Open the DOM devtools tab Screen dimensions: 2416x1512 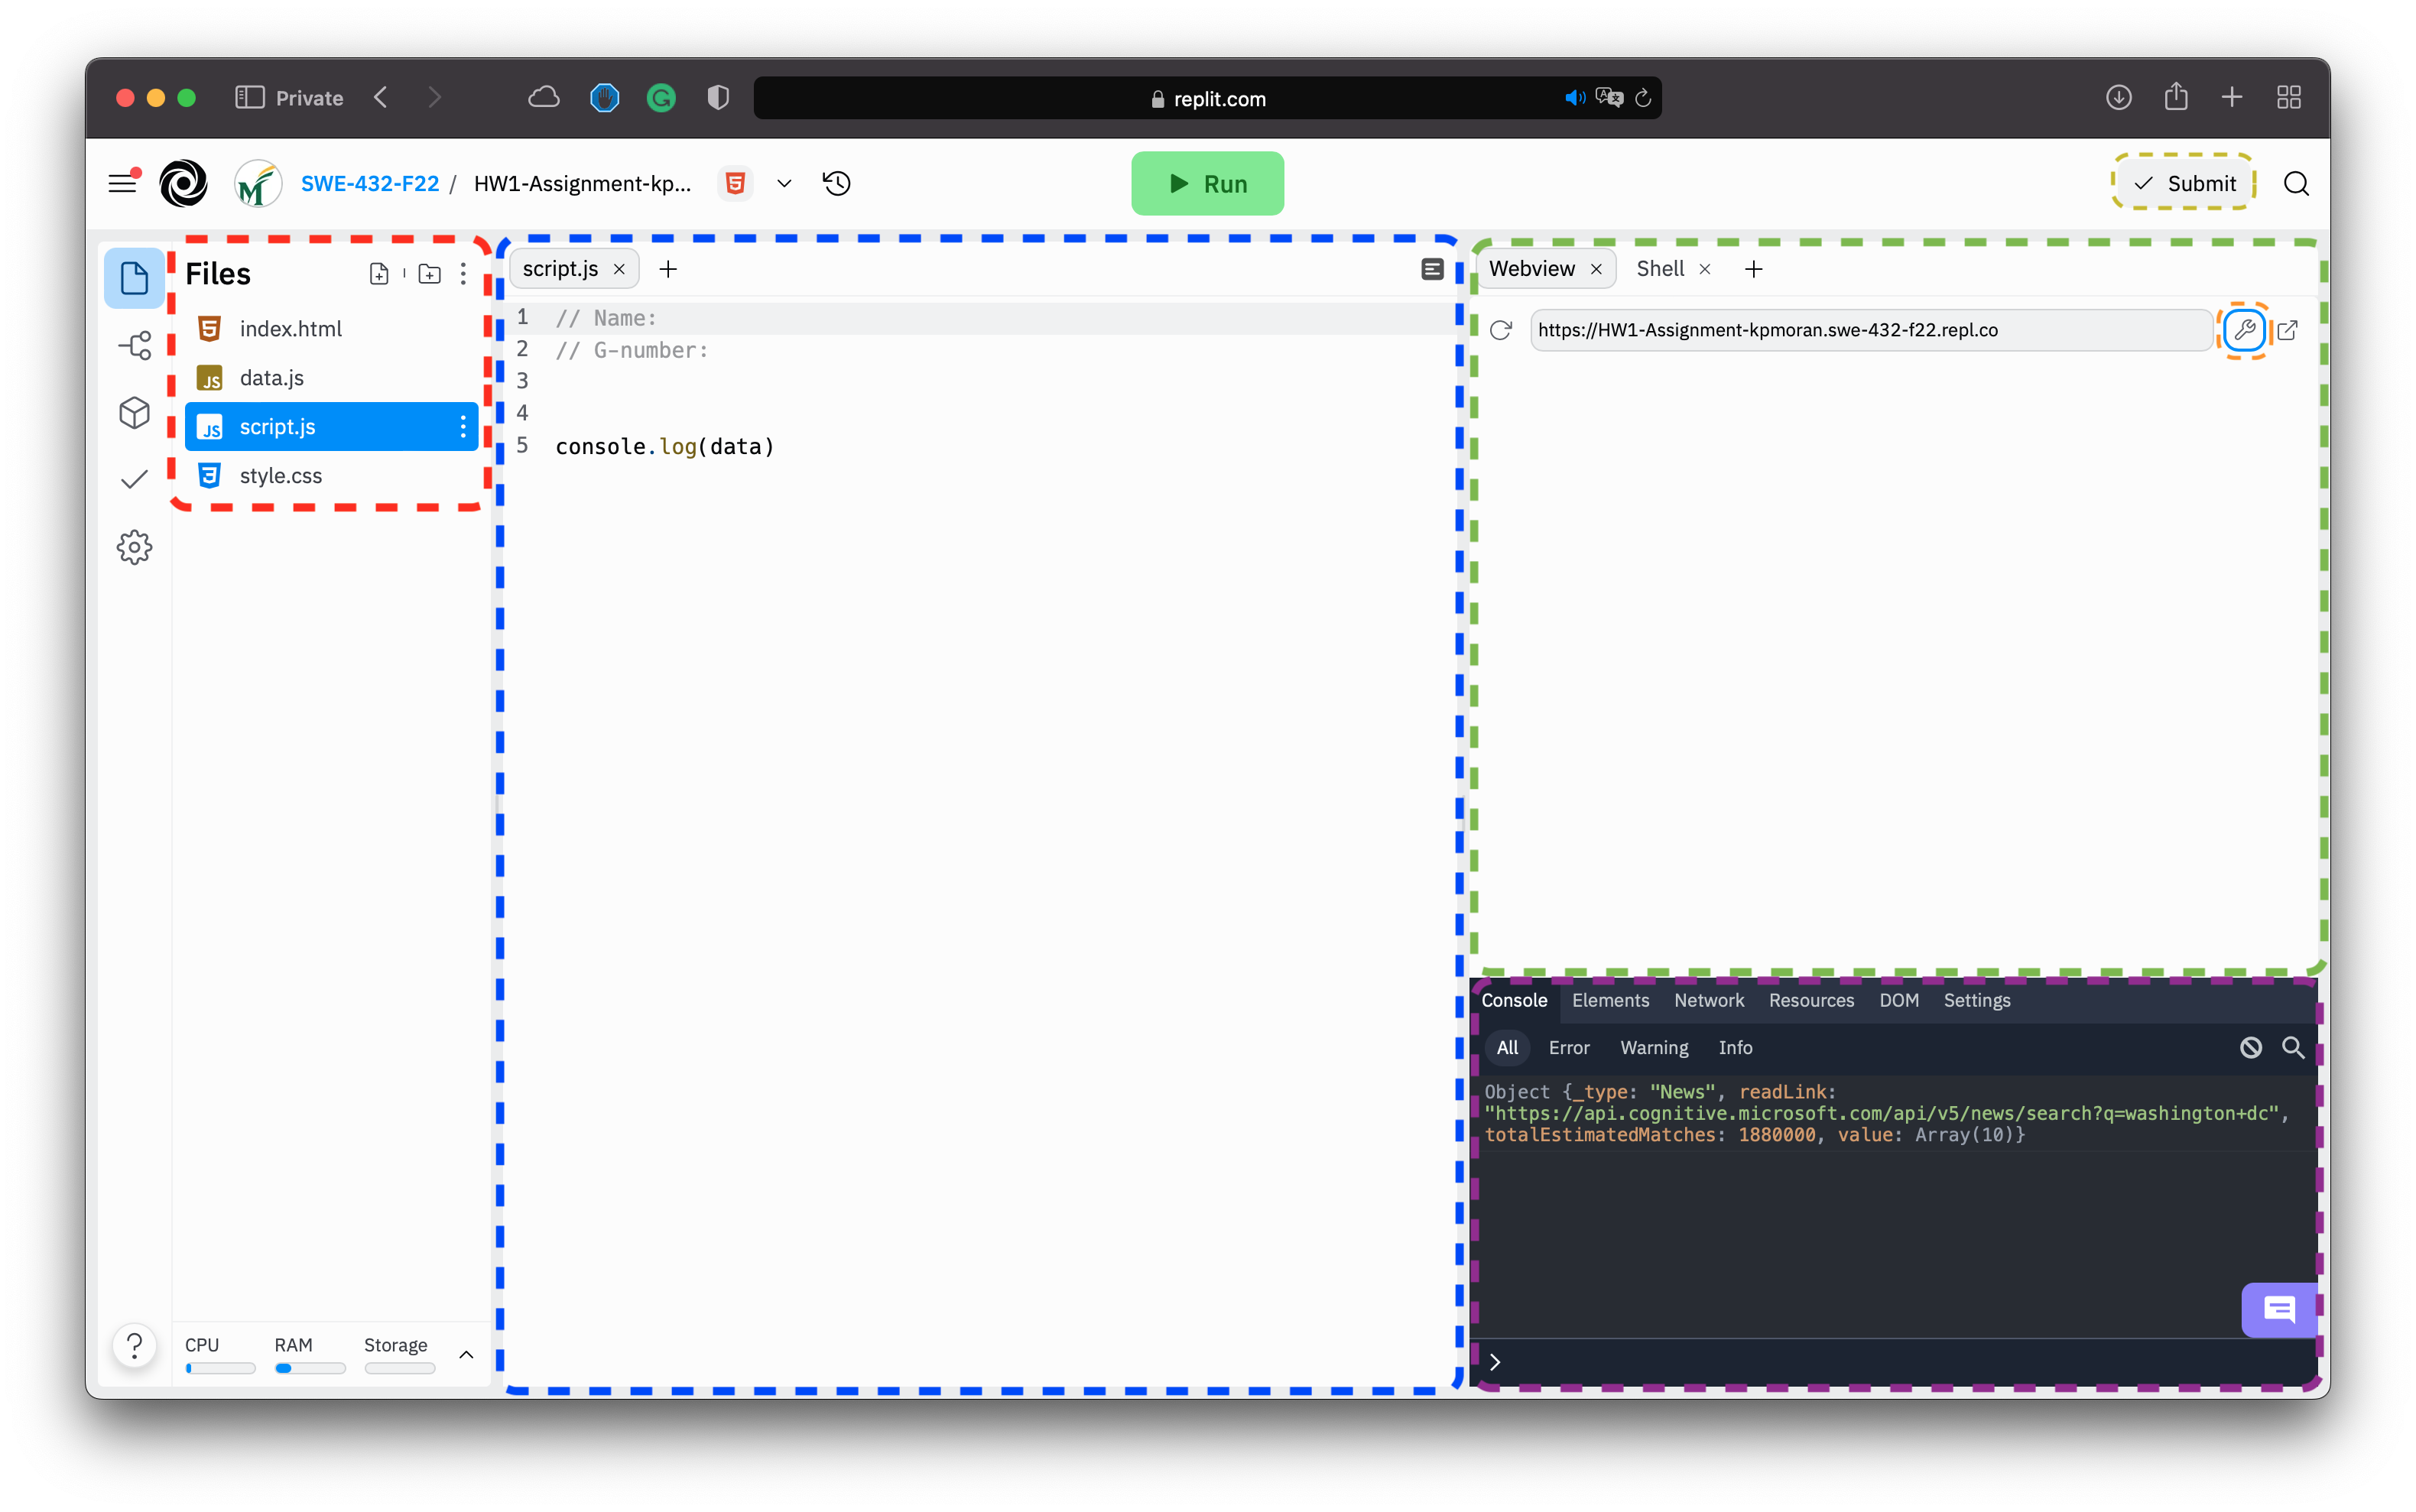(x=1898, y=1000)
